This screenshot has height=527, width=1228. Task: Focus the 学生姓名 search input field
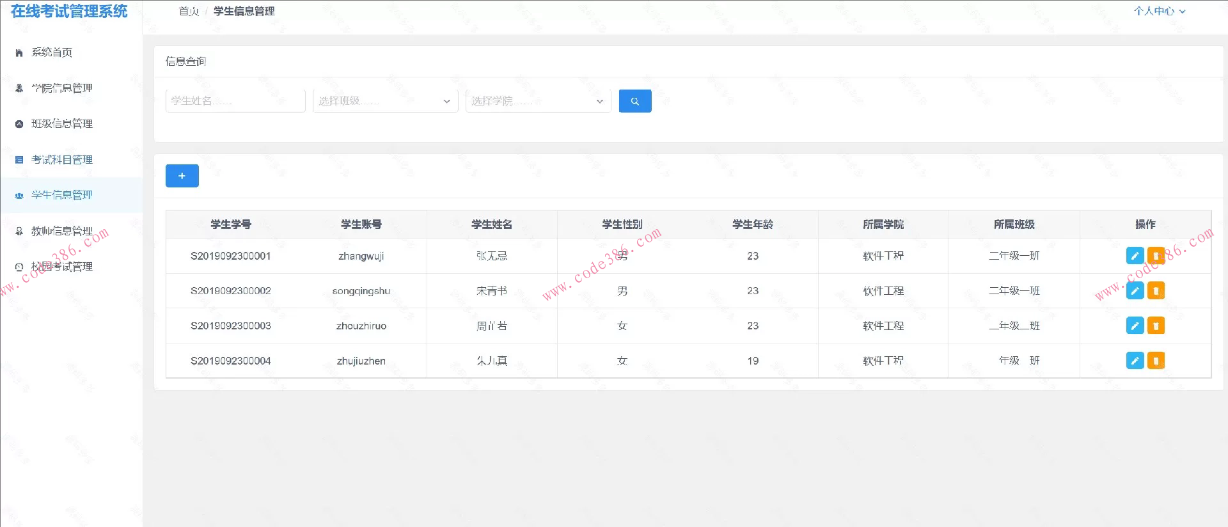(x=235, y=101)
